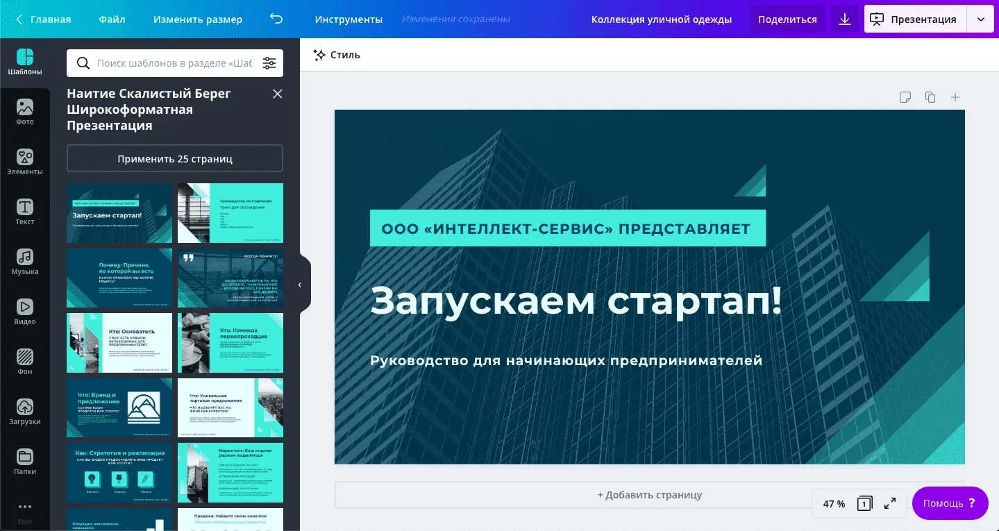The width and height of the screenshot is (999, 531).
Task: Select the Кто: Основатель template thumbnail
Action: pos(119,343)
